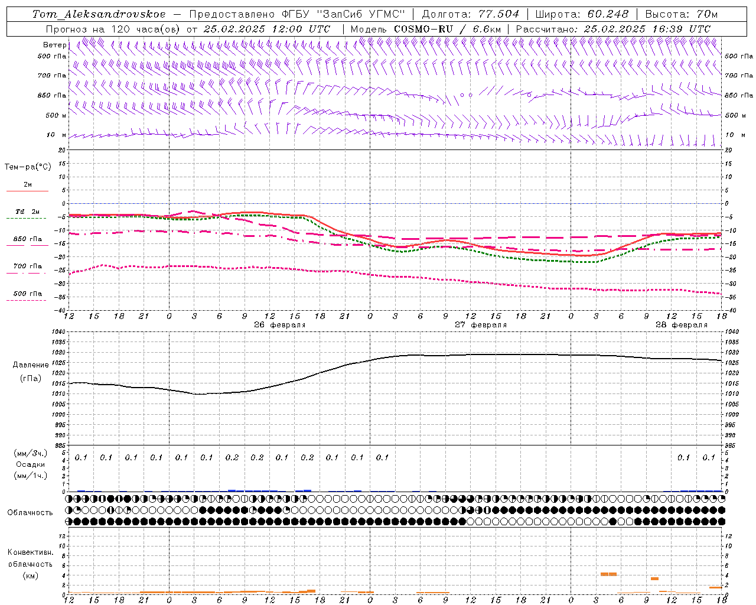Click the Облачность cloud cover label
Image resolution: width=756 pixels, height=605 pixels.
(x=30, y=513)
